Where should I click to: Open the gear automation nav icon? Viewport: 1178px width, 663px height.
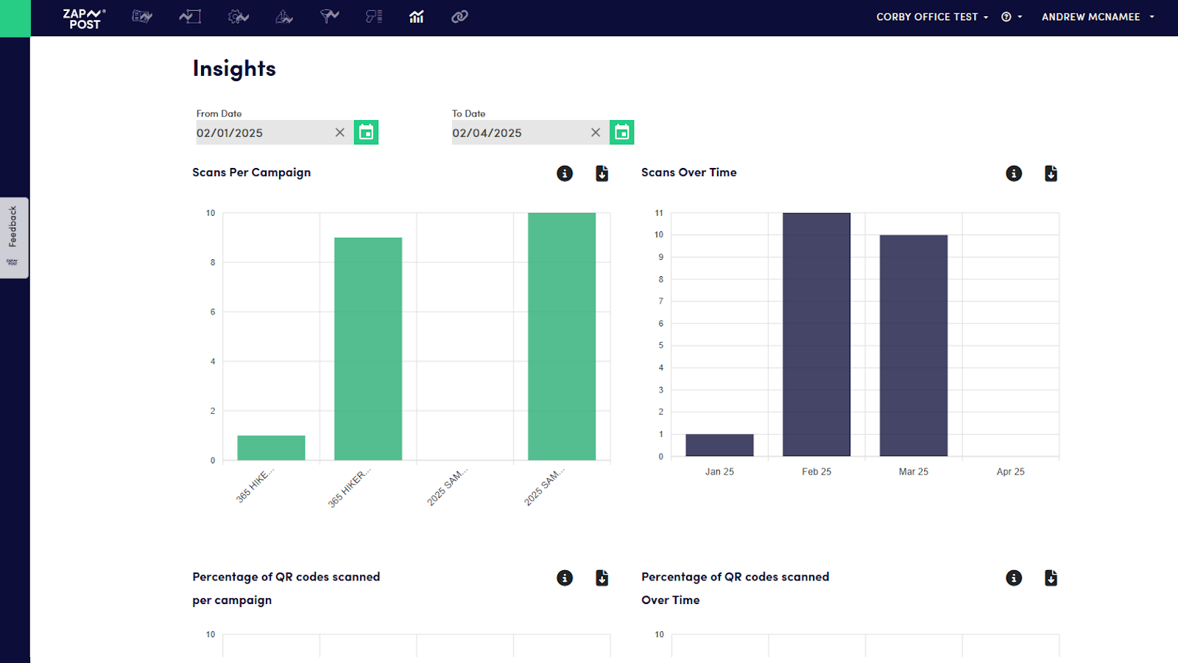click(238, 17)
